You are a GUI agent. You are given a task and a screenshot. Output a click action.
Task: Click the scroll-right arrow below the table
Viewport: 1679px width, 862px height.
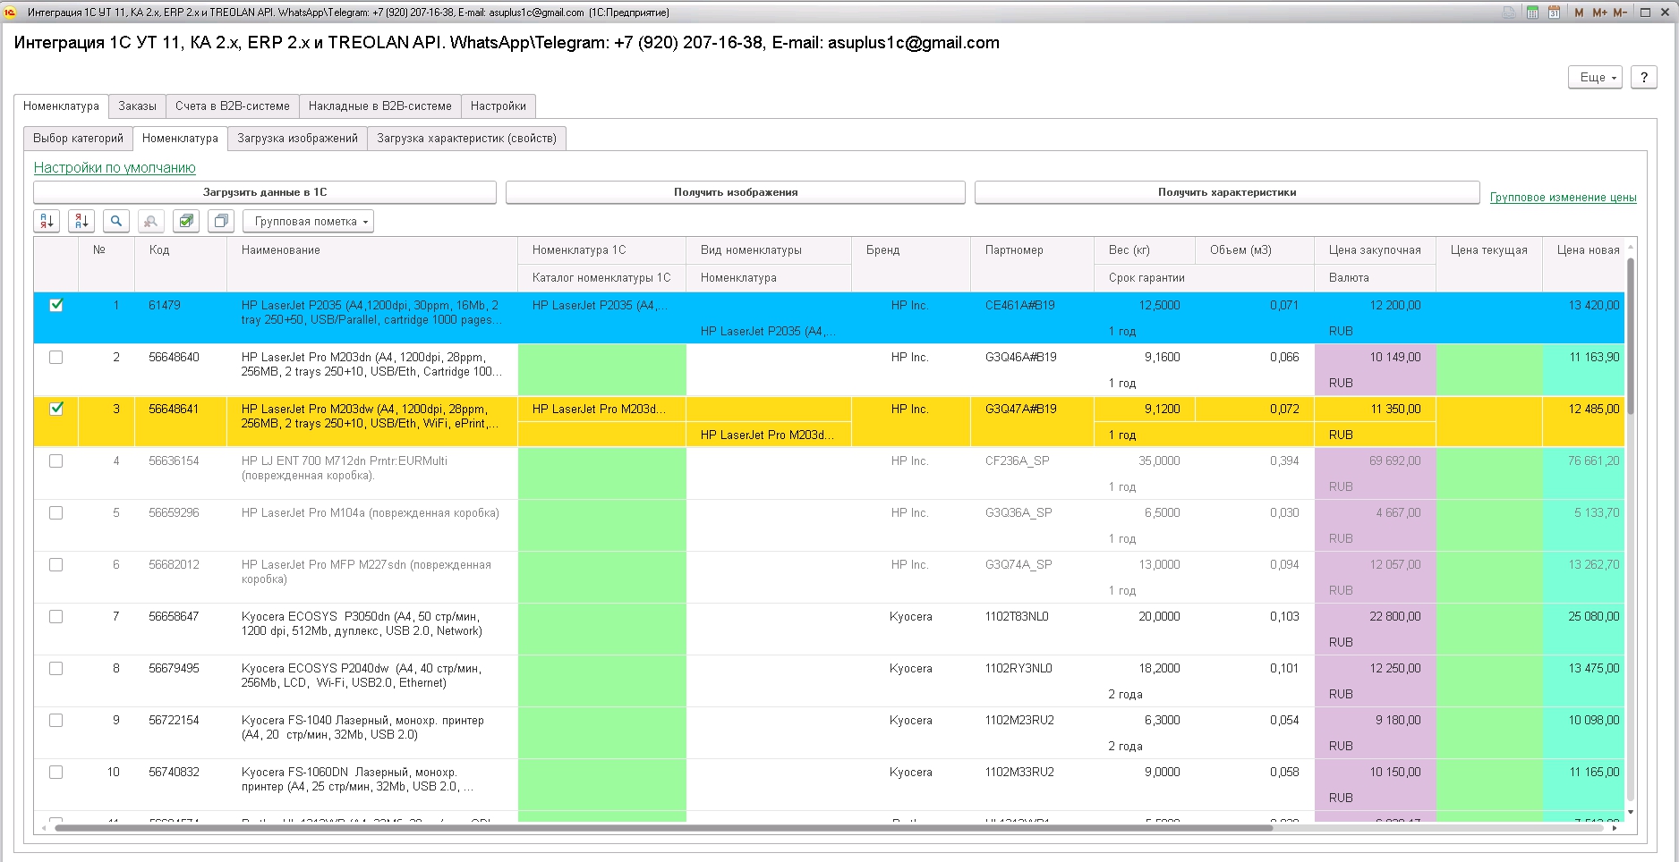pos(1615,828)
